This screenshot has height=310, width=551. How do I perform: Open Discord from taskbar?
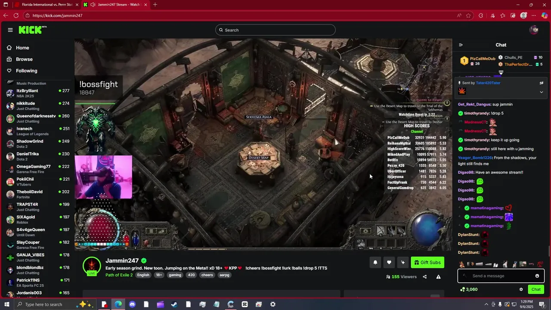point(132,304)
